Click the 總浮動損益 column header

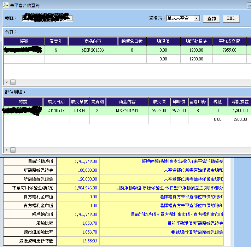point(197,41)
